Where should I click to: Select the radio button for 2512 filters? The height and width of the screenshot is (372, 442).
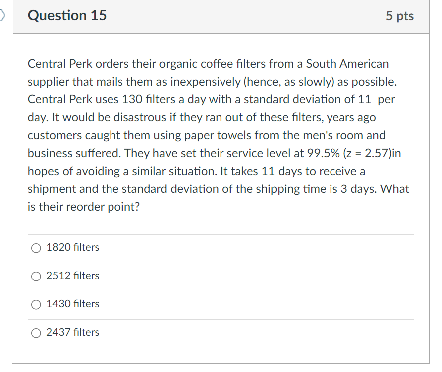(36, 276)
